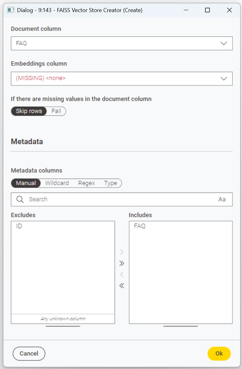Viewport: 242px width, 369px height.
Task: Select ID in the Excludes list
Action: click(x=63, y=226)
